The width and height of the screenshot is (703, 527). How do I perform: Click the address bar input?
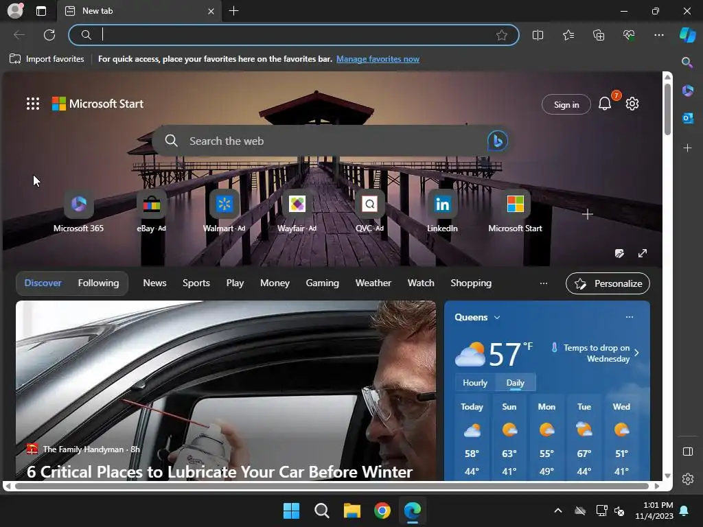pyautogui.click(x=294, y=35)
